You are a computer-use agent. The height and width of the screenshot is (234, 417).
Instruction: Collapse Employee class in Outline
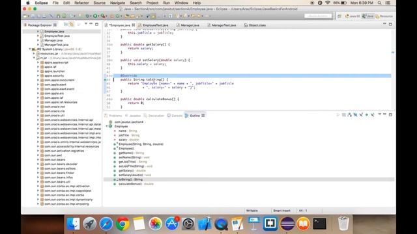[x=107, y=126]
